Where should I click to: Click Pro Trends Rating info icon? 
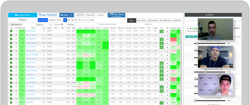(x=220, y=98)
